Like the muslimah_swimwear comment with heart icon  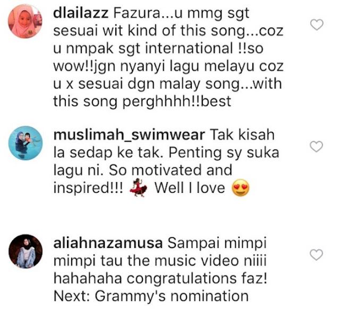[x=317, y=147]
